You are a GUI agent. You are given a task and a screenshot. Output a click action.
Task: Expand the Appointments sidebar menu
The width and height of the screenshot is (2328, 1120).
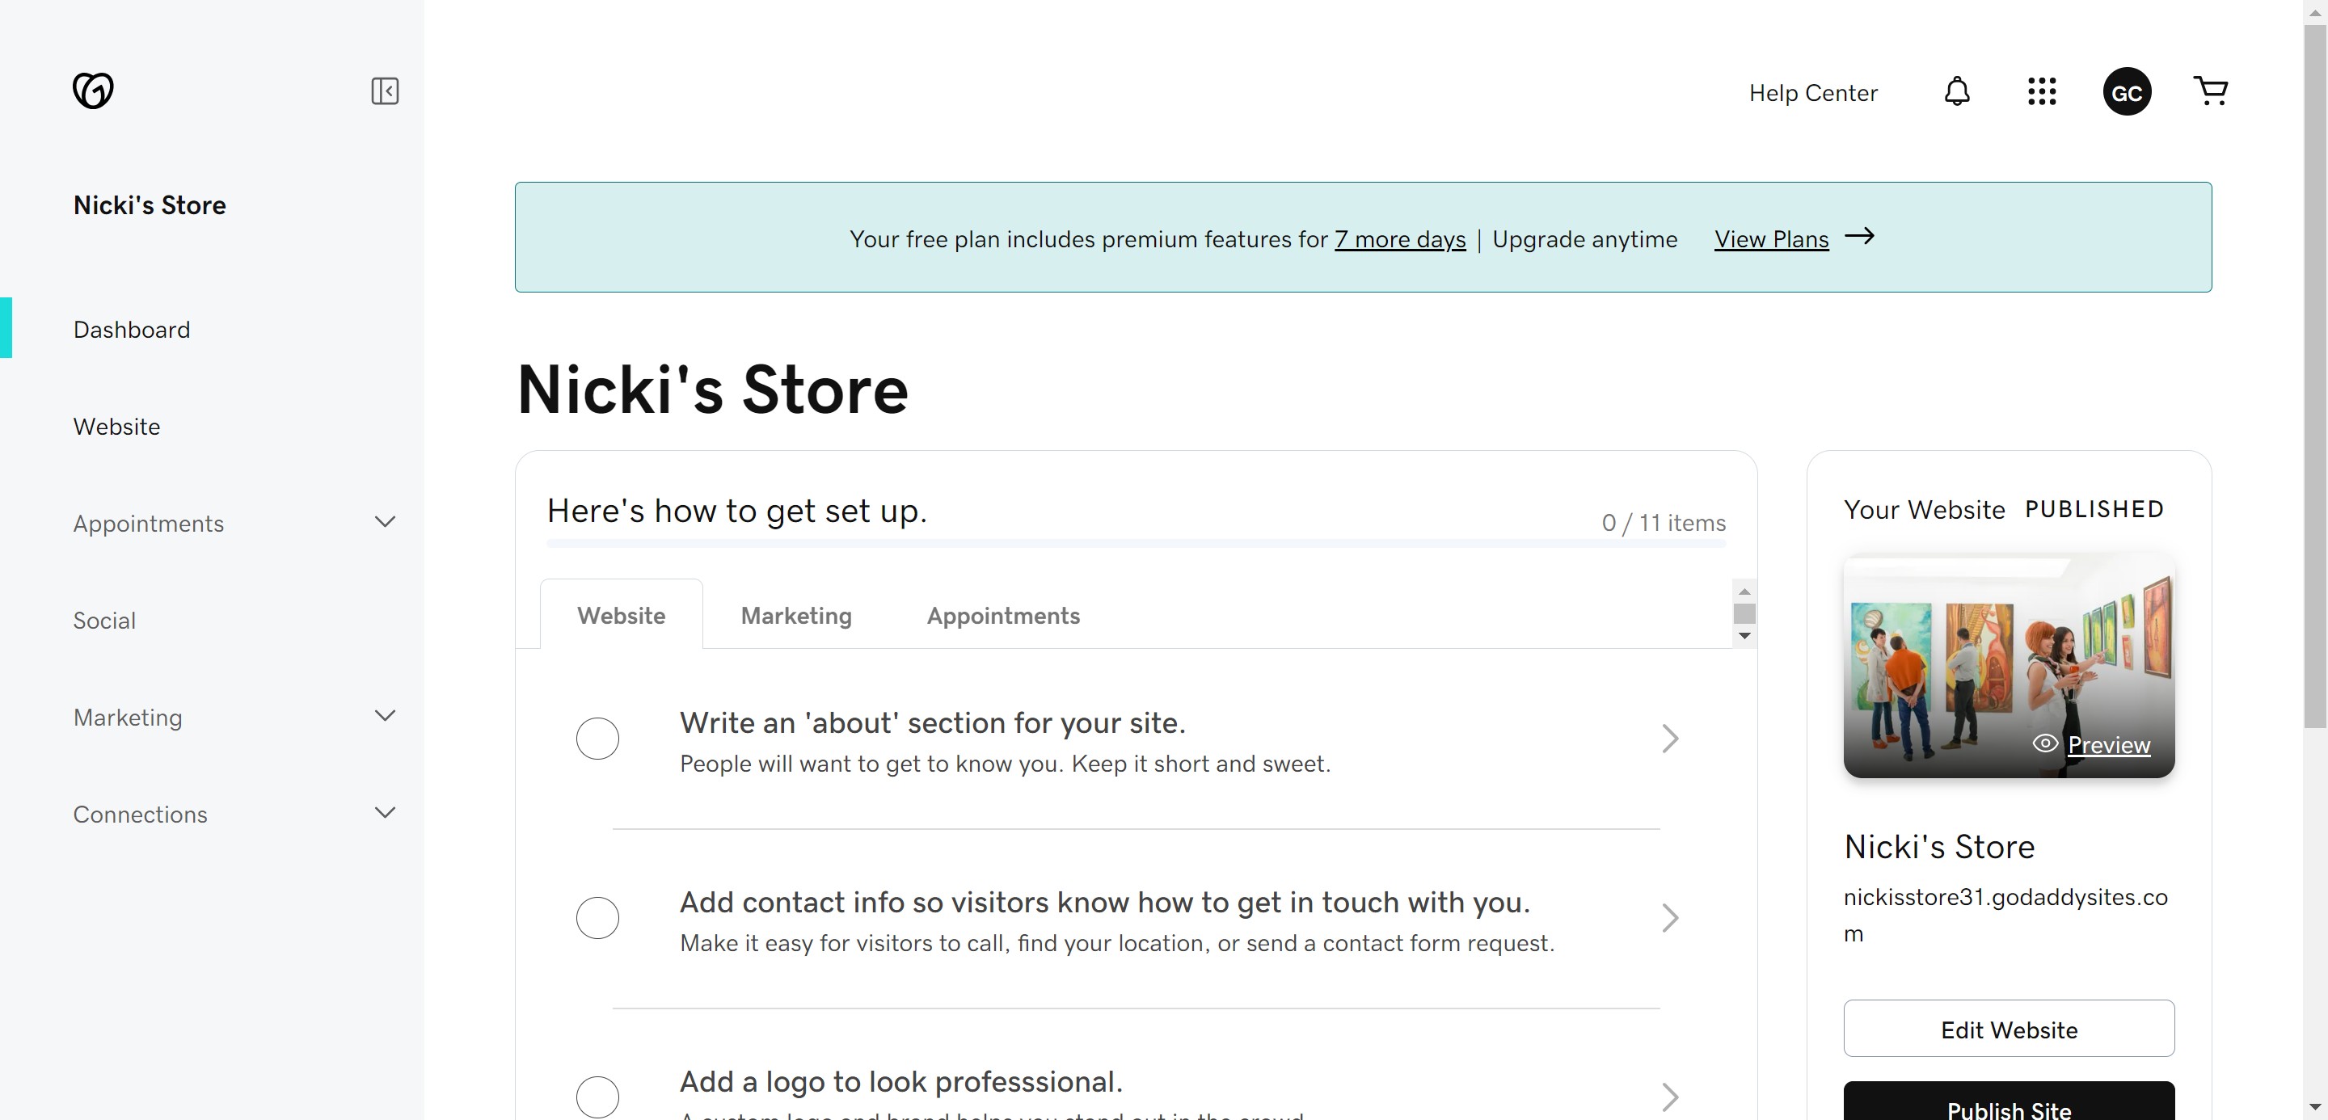pos(385,522)
